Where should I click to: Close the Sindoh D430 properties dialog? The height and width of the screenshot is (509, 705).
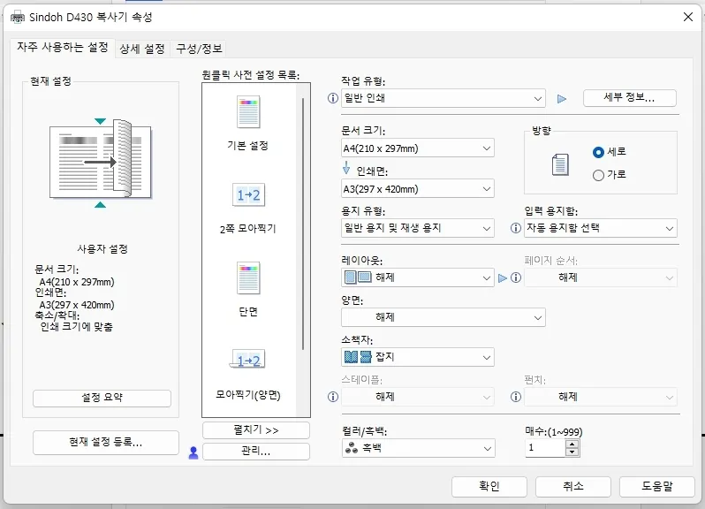(687, 17)
